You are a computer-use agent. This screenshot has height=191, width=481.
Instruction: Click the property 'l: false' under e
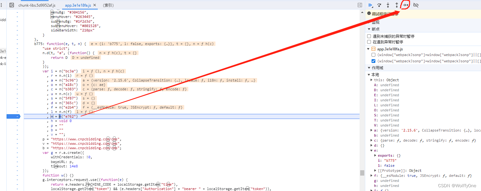386,166
